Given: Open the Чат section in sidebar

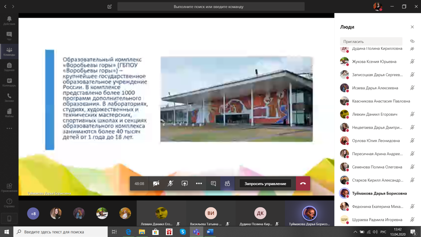Looking at the screenshot, I should click(9, 36).
